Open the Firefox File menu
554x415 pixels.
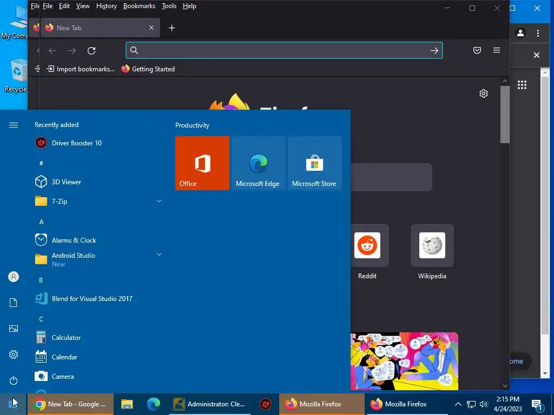click(x=48, y=6)
